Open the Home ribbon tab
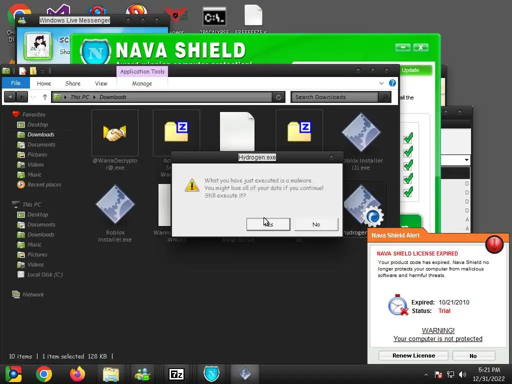The height and width of the screenshot is (384, 512). (44, 83)
